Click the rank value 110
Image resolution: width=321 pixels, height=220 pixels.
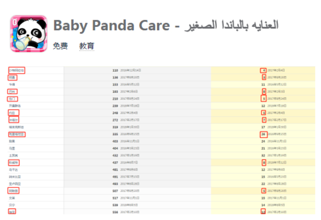(x=115, y=70)
